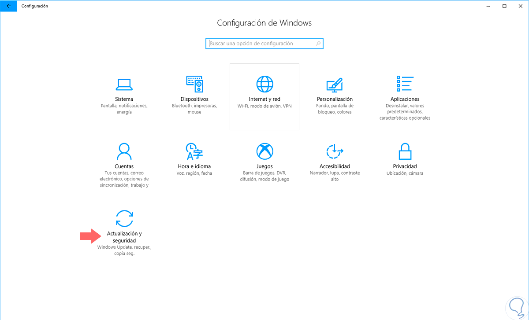Image resolution: width=529 pixels, height=320 pixels.
Task: Click the Juegos label
Action: [264, 166]
